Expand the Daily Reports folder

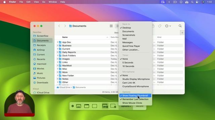pos(57,52)
